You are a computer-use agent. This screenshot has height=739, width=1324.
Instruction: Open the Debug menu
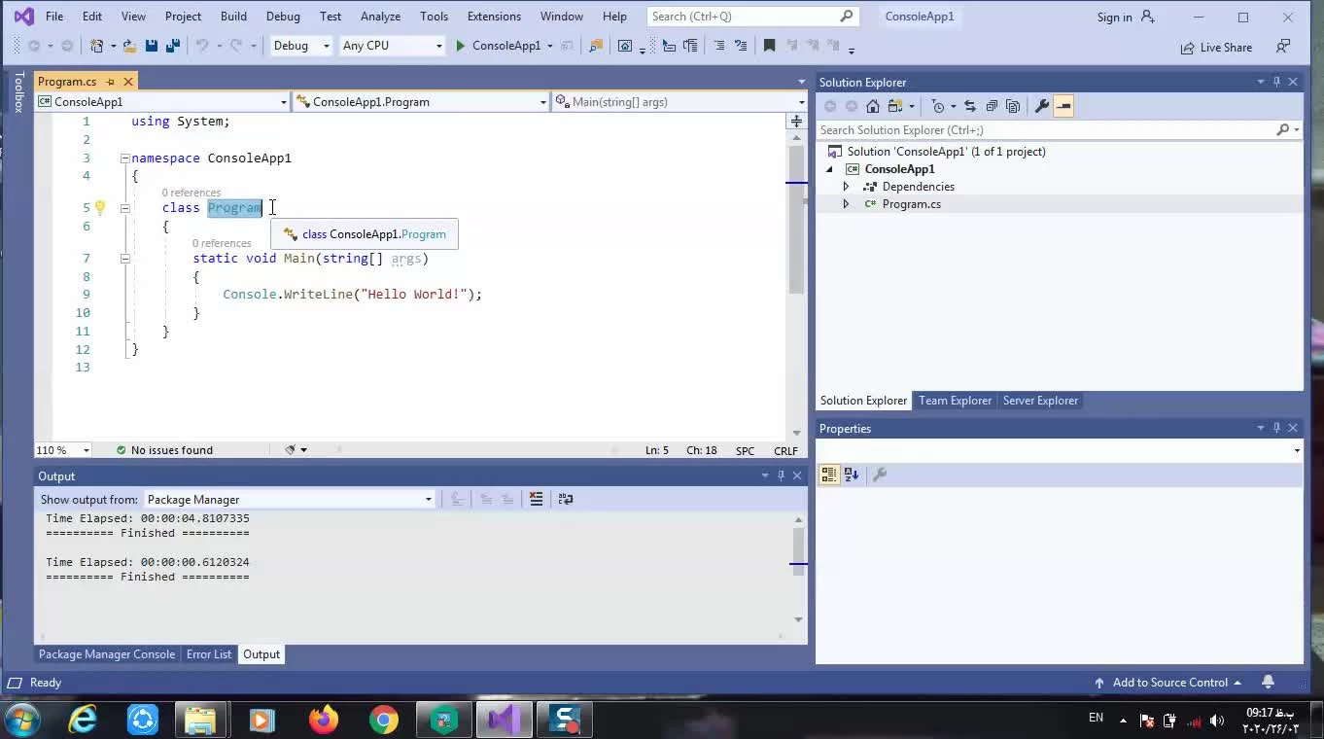(283, 17)
